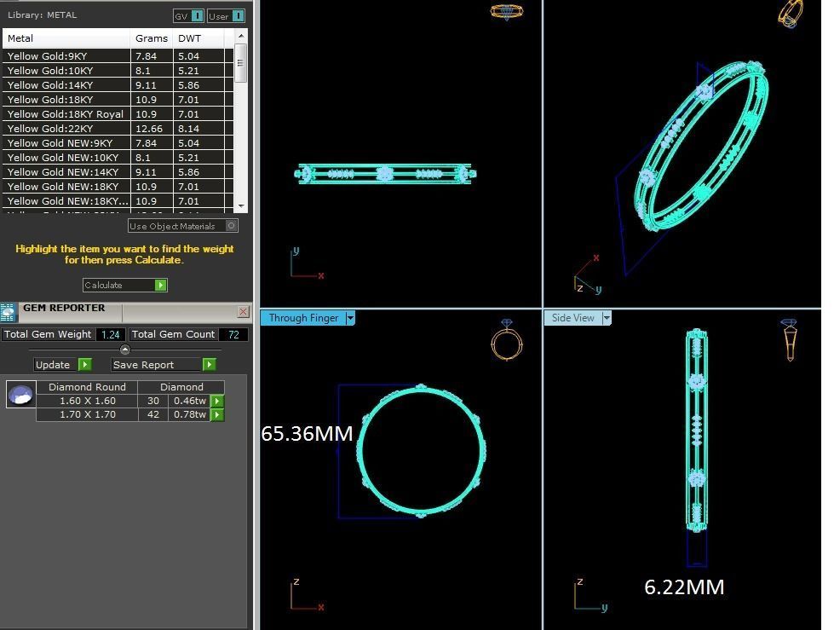Click green arrow for 1.60 X 1.60 row
Screen dimensions: 834x630
217,401
